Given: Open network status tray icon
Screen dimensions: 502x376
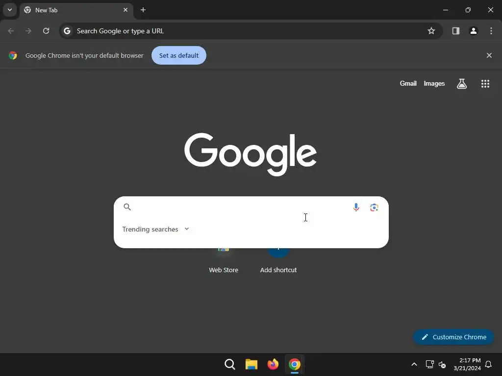Looking at the screenshot, I should pos(429,364).
